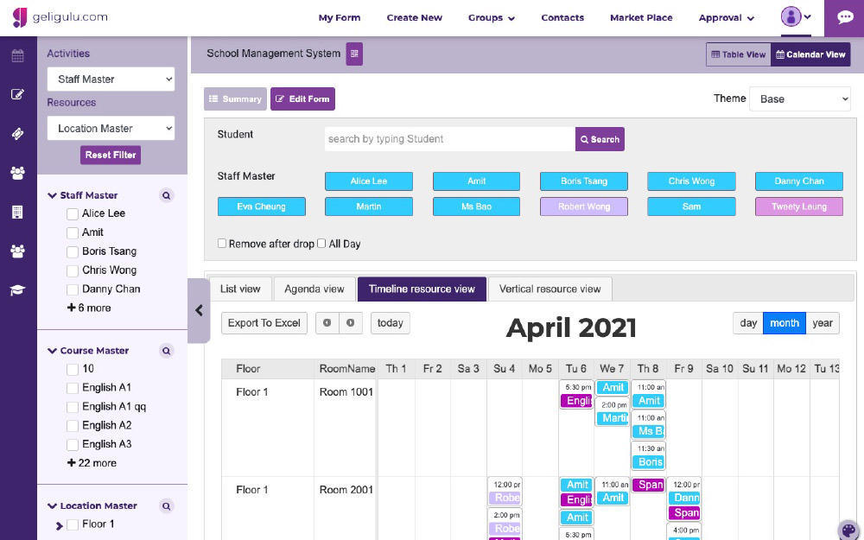Select the blue Eva Cheung staff chip
The width and height of the screenshot is (864, 540).
(261, 206)
